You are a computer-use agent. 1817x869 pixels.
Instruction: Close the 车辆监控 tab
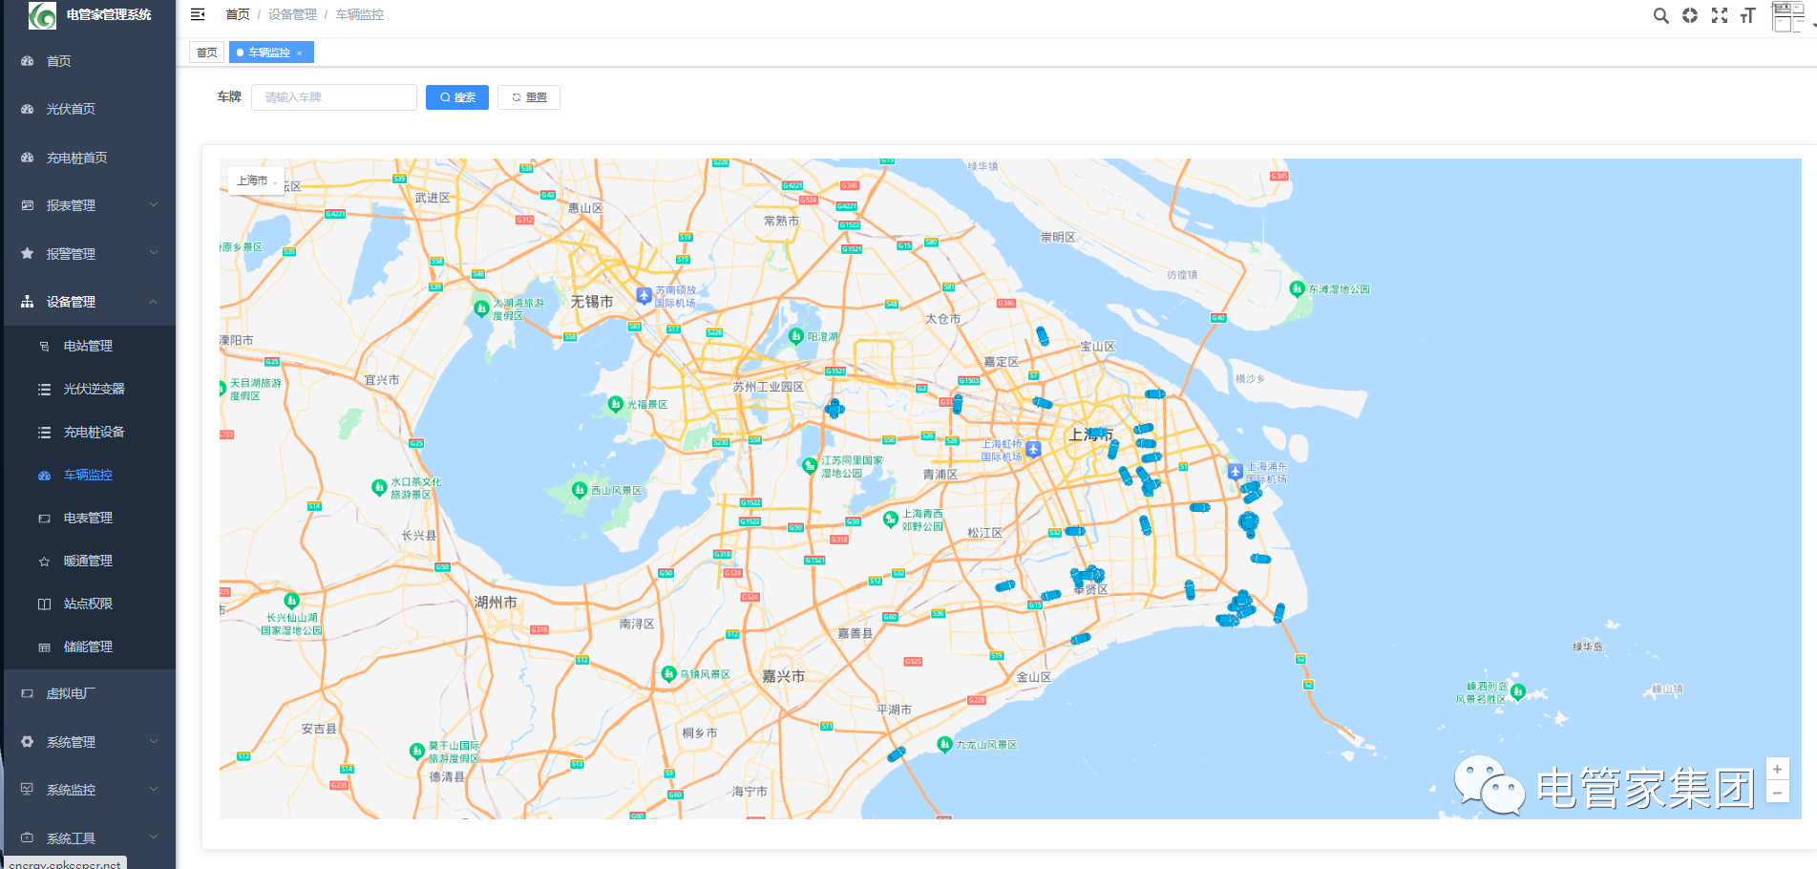point(300,53)
